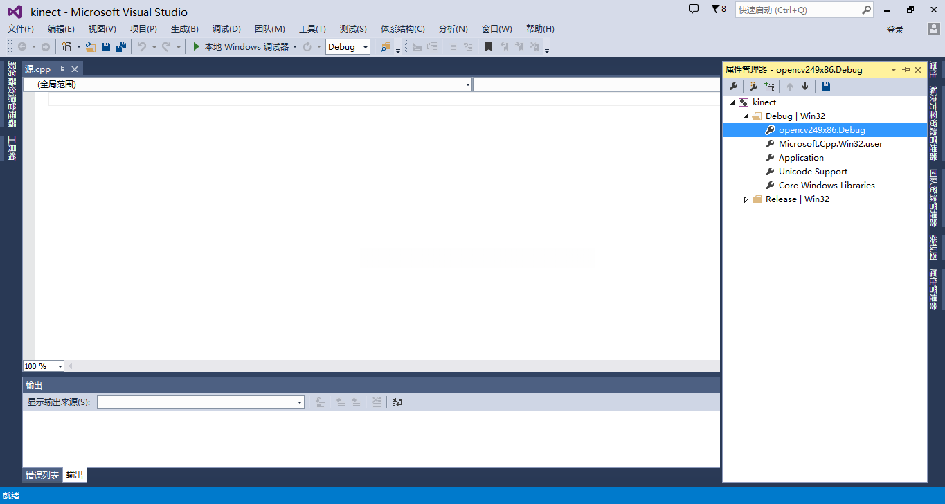Open the 工具(T) menu
This screenshot has height=504, width=945.
(x=312, y=29)
